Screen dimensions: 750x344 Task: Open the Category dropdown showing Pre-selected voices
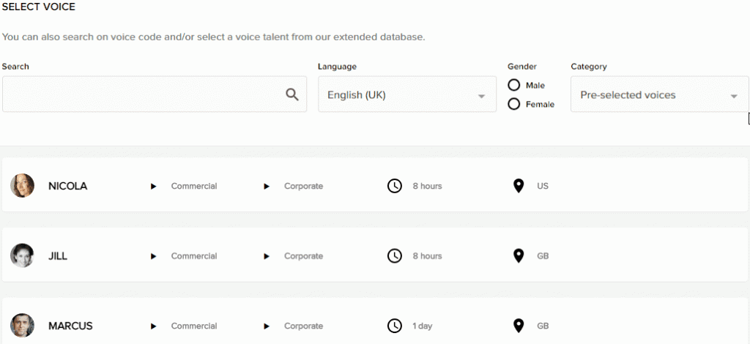(660, 94)
